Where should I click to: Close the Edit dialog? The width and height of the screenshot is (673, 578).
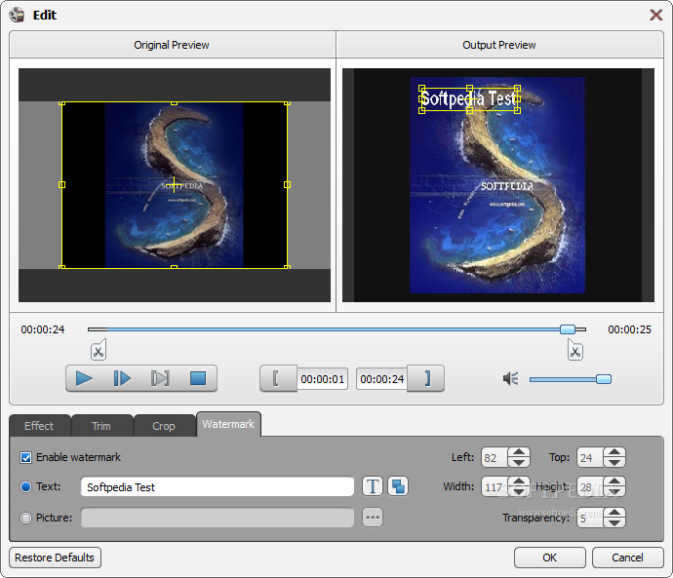point(655,15)
